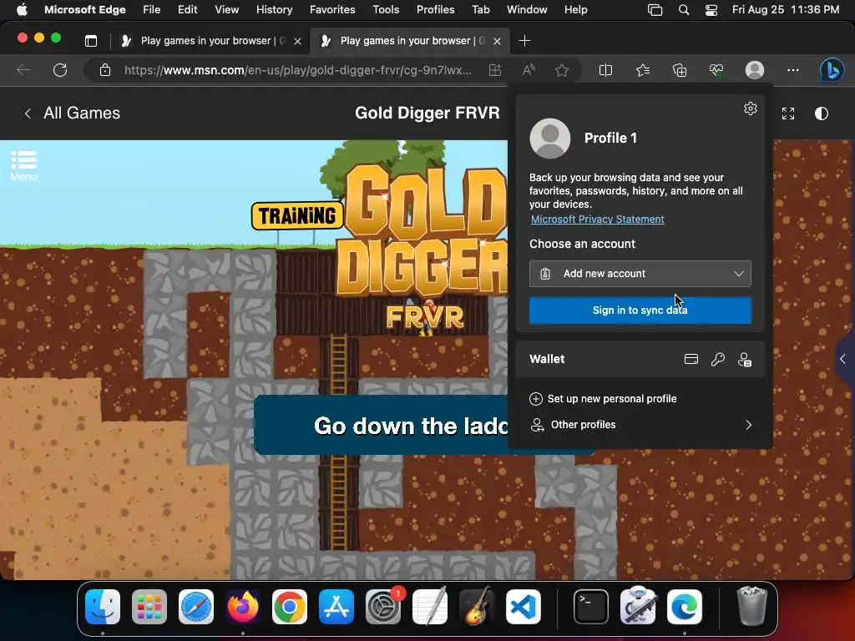855x641 pixels.
Task: Click Sign in to sync data button
Action: (x=640, y=310)
